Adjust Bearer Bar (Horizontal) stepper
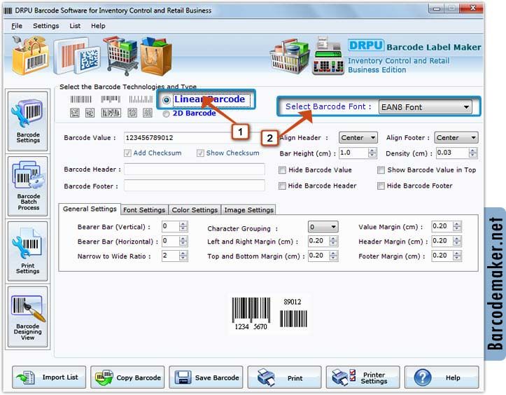 [x=183, y=241]
